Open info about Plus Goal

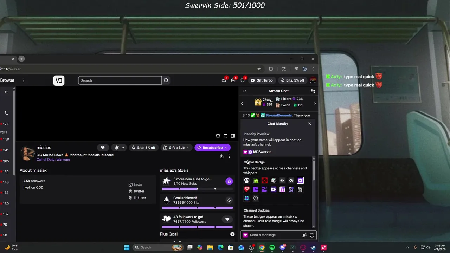point(232,234)
